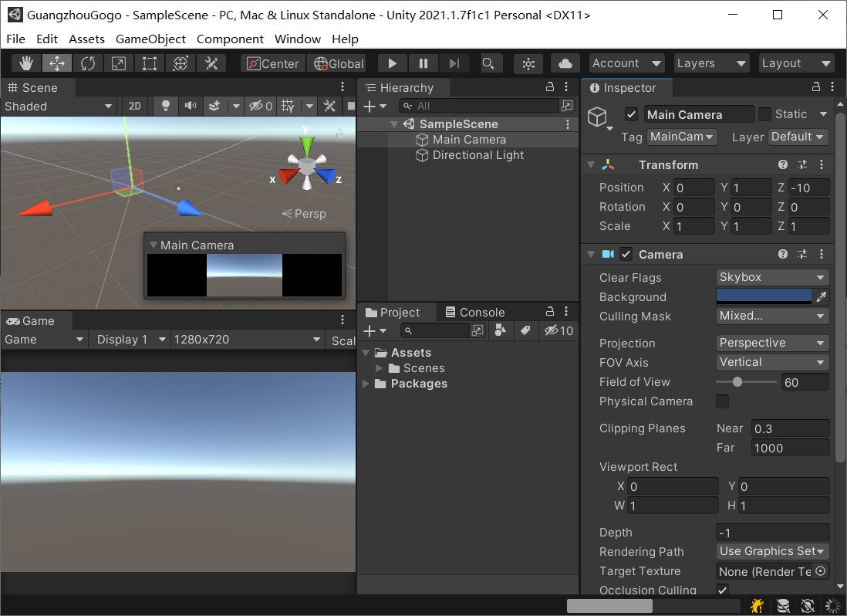Open Game resolution 1280x720 dropdown
Image resolution: width=847 pixels, height=616 pixels.
point(247,340)
